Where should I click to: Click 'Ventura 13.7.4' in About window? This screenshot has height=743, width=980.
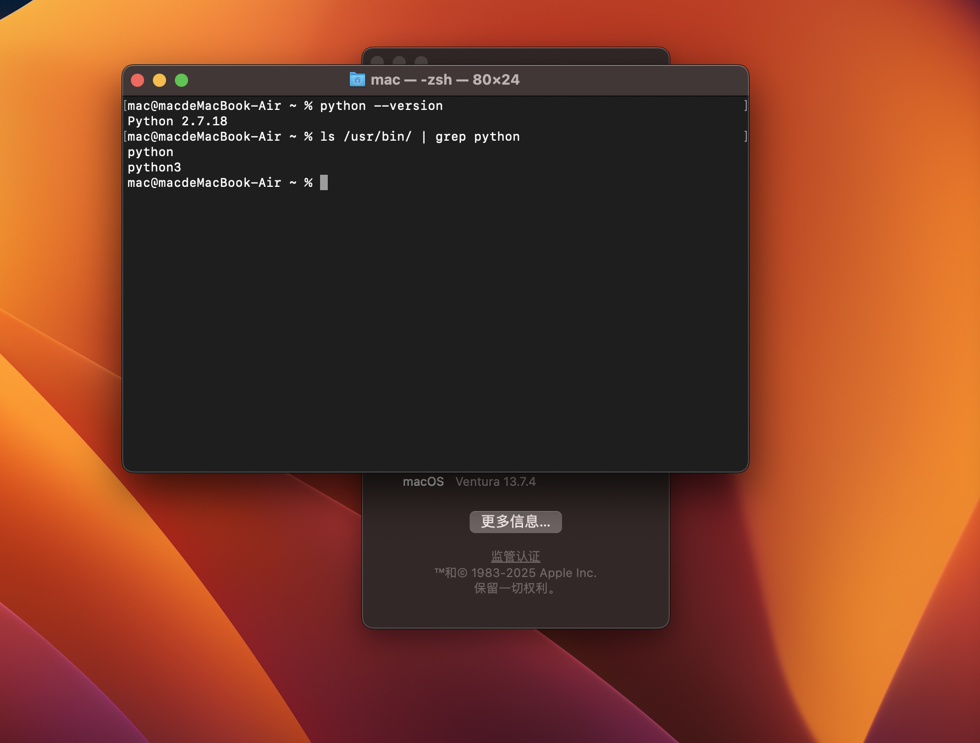495,481
